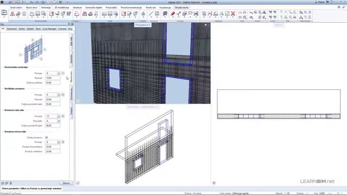Viewport: 347px width, 195px height.
Task: Click the horizontal Razmak field showing 15.00
Action: [x=53, y=78]
